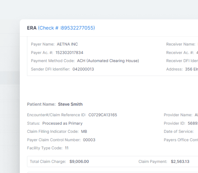Click Sender DFI Identifier value 042000013
198x173 pixels.
pos(83,69)
